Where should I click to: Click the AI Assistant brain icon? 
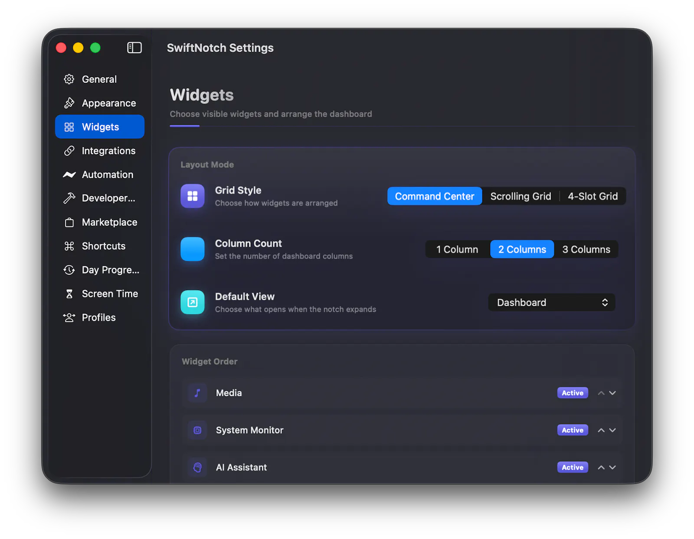[197, 467]
